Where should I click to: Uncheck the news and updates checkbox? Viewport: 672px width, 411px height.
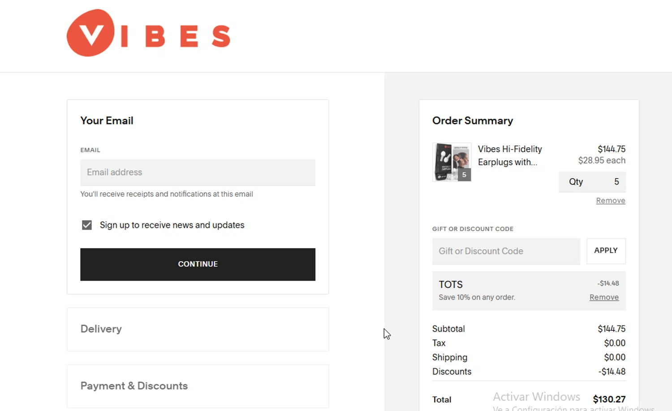[x=87, y=225]
